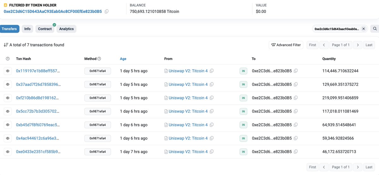Click quantity 219,099.951406859
379x175 pixels.
coord(340,98)
